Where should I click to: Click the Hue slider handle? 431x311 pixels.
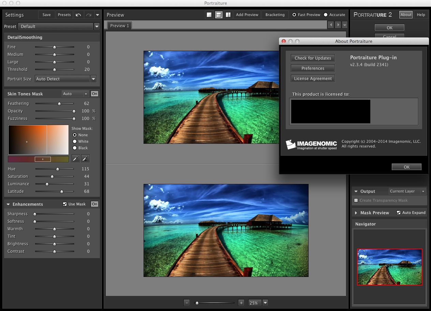[x=58, y=169]
